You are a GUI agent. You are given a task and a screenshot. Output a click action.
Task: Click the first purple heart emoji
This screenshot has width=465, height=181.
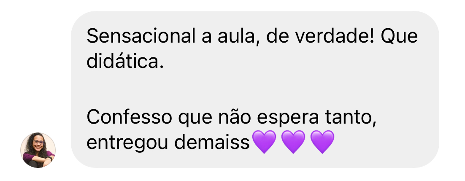point(264,142)
